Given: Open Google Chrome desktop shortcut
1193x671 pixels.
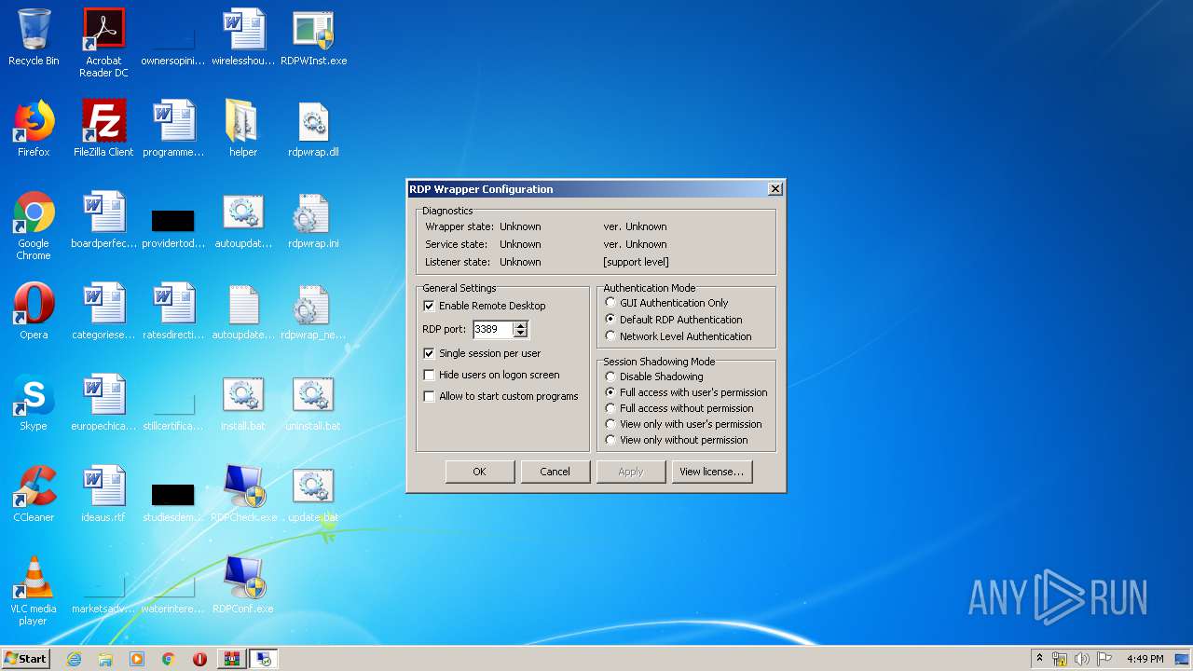Looking at the screenshot, I should [34, 226].
